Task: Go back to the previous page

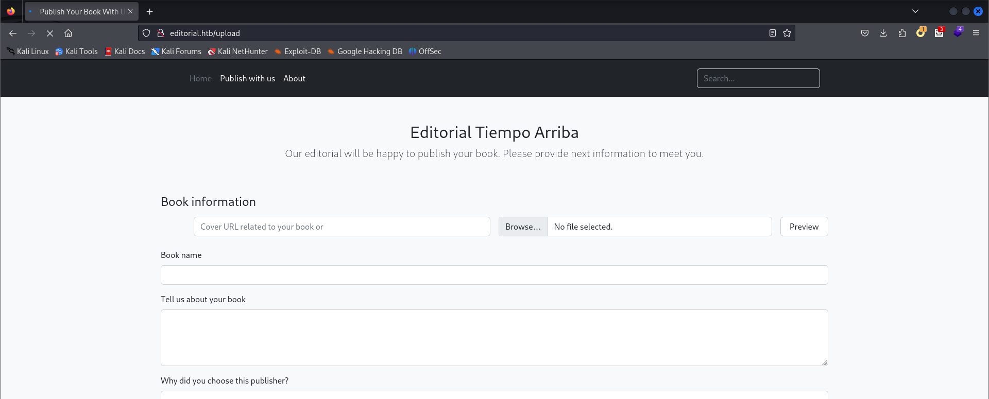Action: [x=13, y=33]
